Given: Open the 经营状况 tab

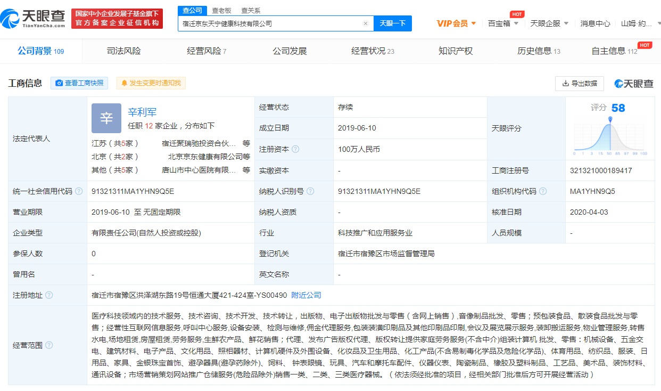Looking at the screenshot, I should tap(373, 51).
